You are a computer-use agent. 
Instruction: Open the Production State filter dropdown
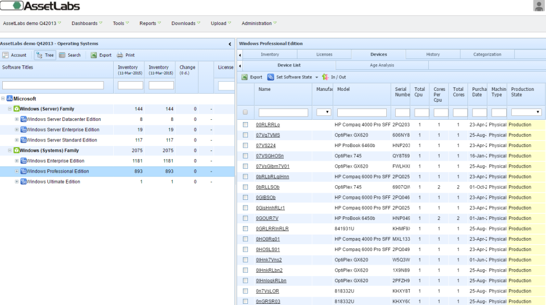[526, 112]
